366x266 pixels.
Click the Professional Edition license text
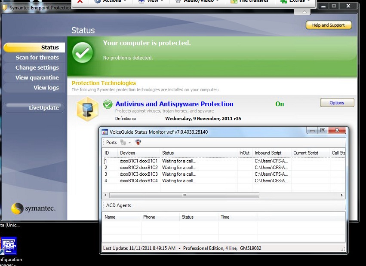click(x=222, y=248)
